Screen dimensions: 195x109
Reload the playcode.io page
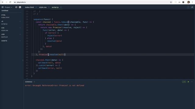pos(10,2)
